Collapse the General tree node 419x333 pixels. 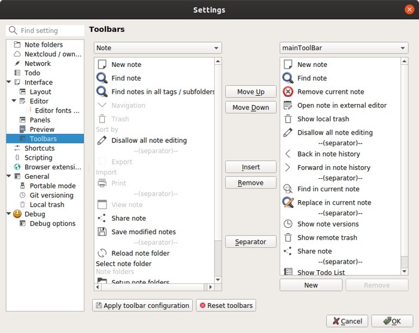(x=9, y=176)
